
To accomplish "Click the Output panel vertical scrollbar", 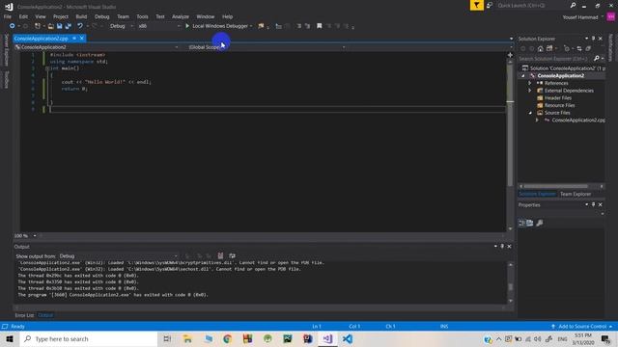I will coord(511,282).
